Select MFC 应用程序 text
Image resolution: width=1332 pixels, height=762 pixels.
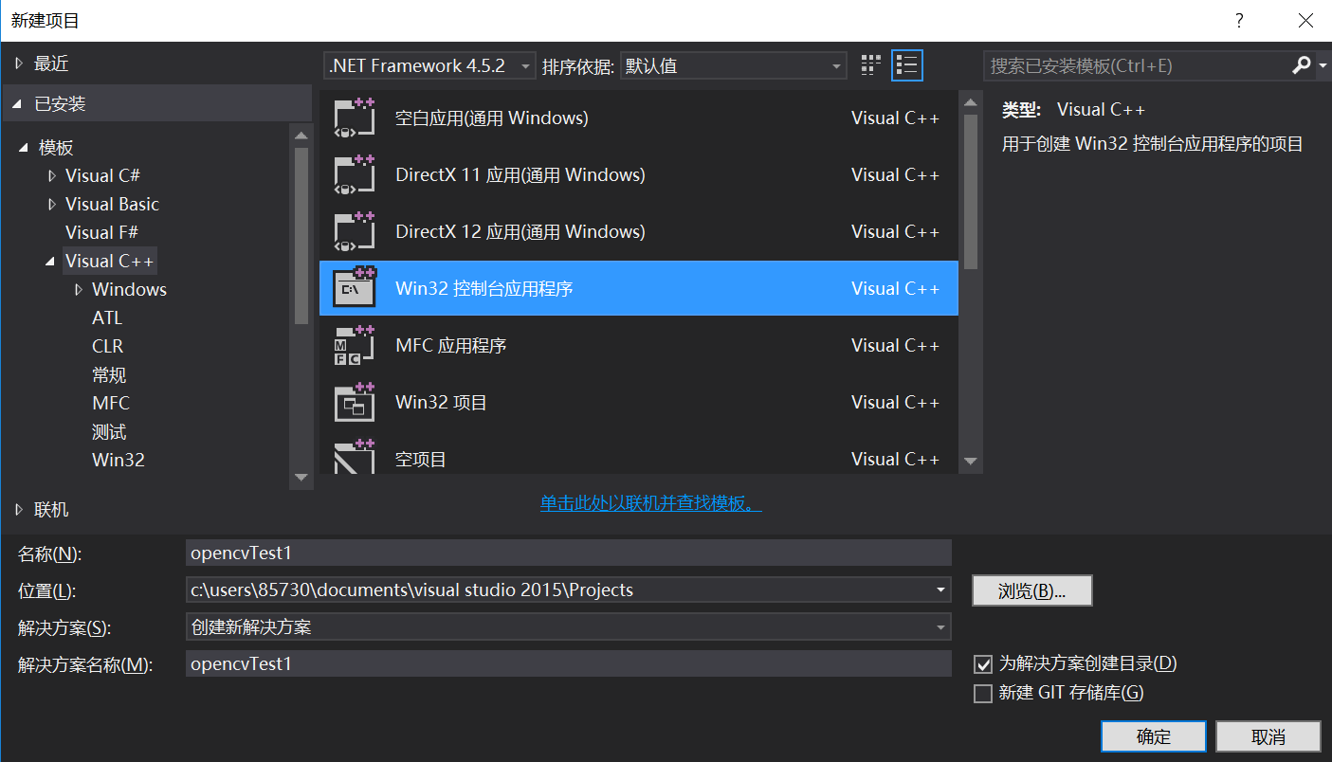(451, 346)
